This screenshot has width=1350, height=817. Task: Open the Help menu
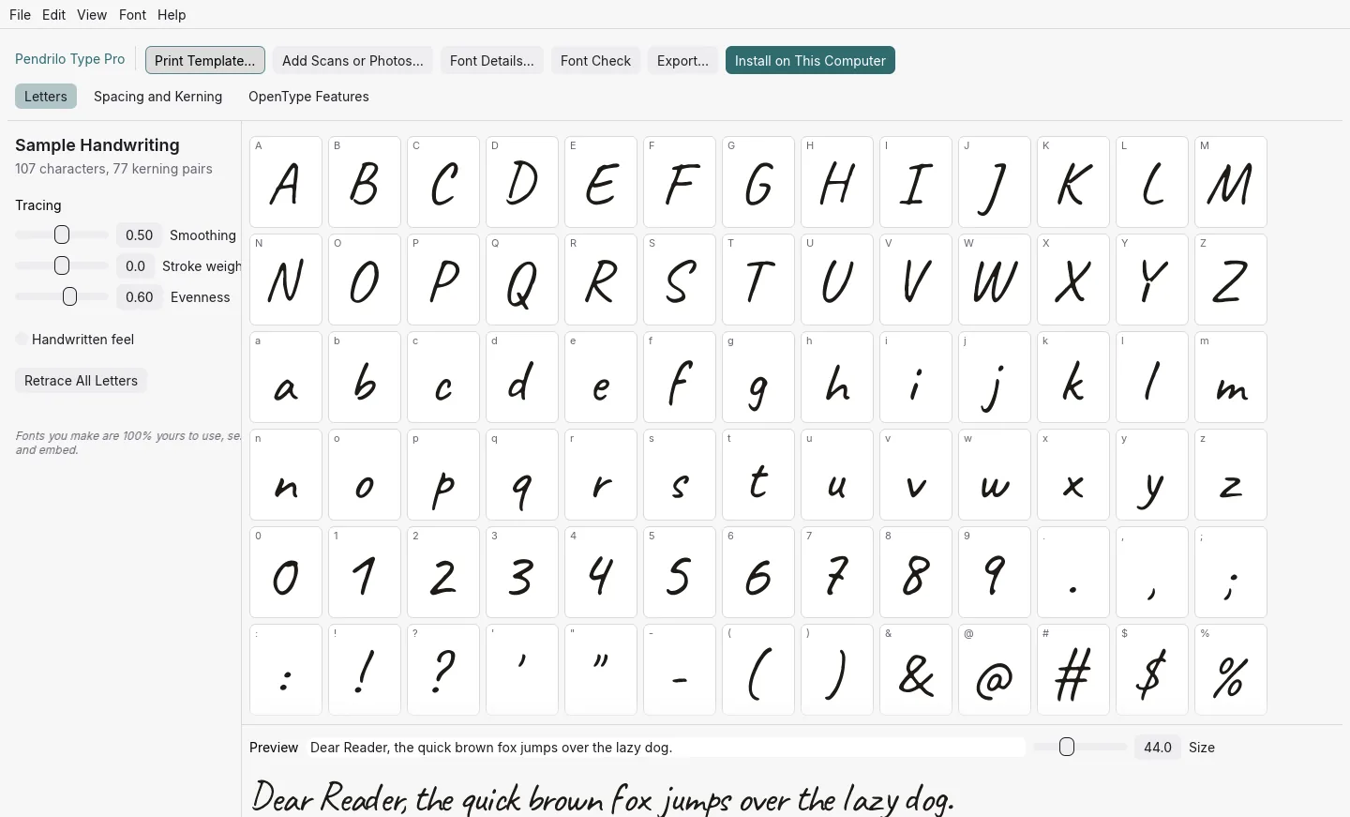[172, 15]
